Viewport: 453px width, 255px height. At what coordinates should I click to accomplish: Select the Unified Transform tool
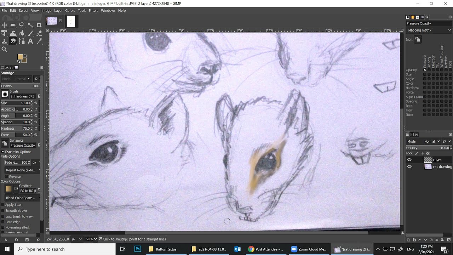tap(4, 33)
